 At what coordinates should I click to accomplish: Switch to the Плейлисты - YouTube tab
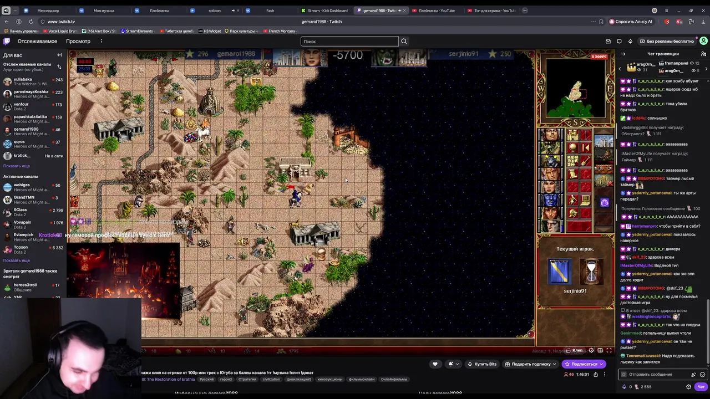436,11
